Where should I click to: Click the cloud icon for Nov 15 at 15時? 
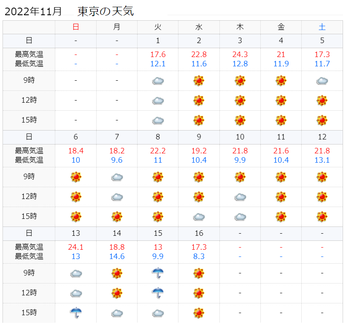click(158, 314)
